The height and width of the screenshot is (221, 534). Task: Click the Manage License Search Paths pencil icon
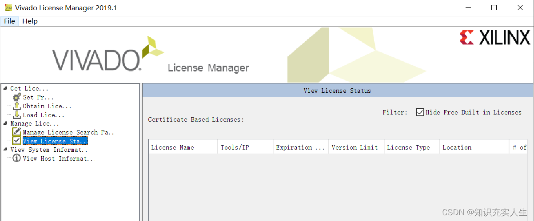click(x=17, y=132)
